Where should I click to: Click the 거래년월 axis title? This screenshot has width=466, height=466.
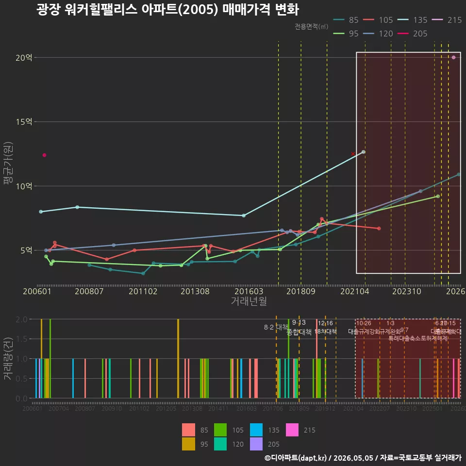click(x=249, y=301)
